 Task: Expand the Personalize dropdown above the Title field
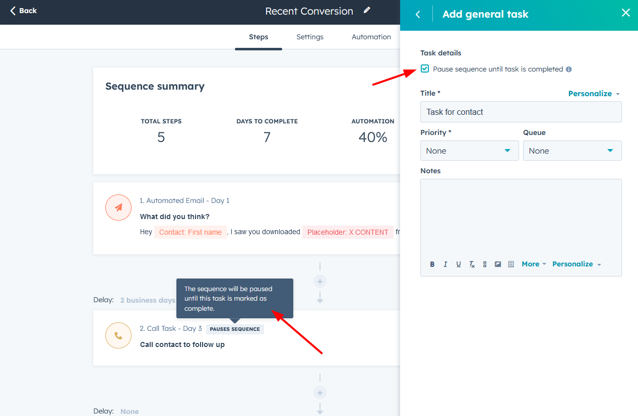(x=594, y=93)
